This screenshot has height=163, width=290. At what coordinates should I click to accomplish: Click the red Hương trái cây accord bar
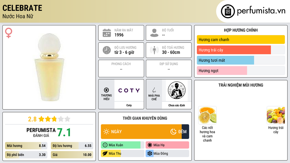(234, 50)
